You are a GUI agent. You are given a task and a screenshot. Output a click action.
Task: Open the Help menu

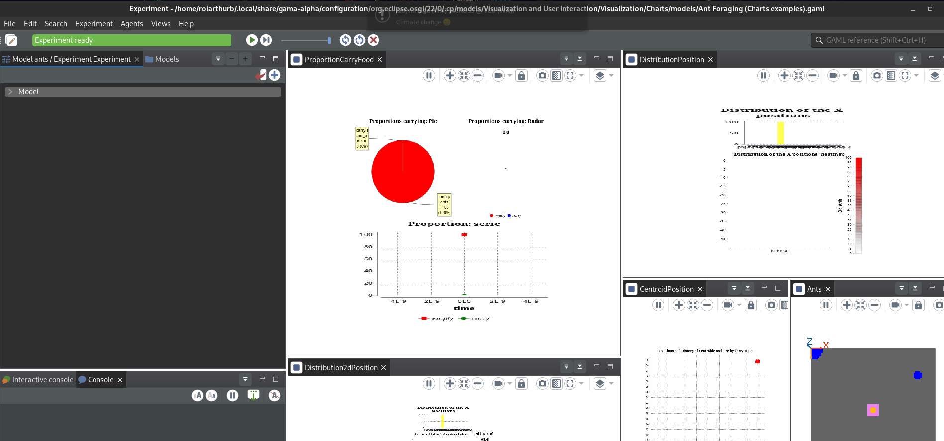[186, 23]
